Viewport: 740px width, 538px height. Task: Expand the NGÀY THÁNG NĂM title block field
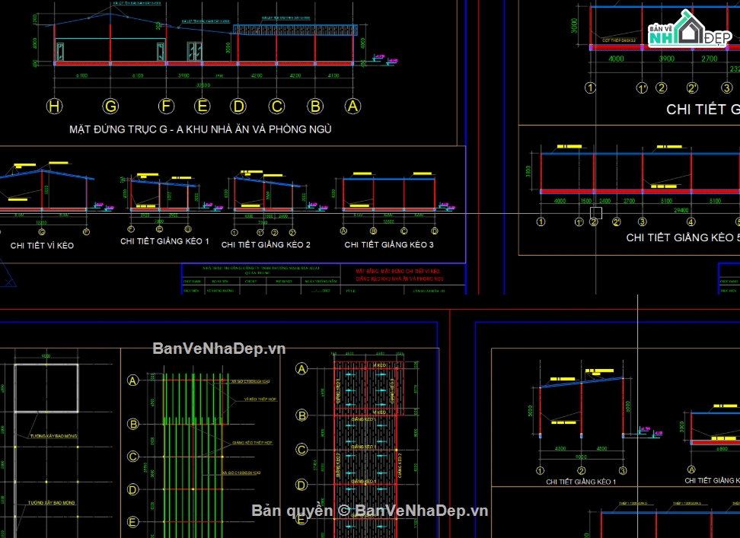(x=320, y=280)
